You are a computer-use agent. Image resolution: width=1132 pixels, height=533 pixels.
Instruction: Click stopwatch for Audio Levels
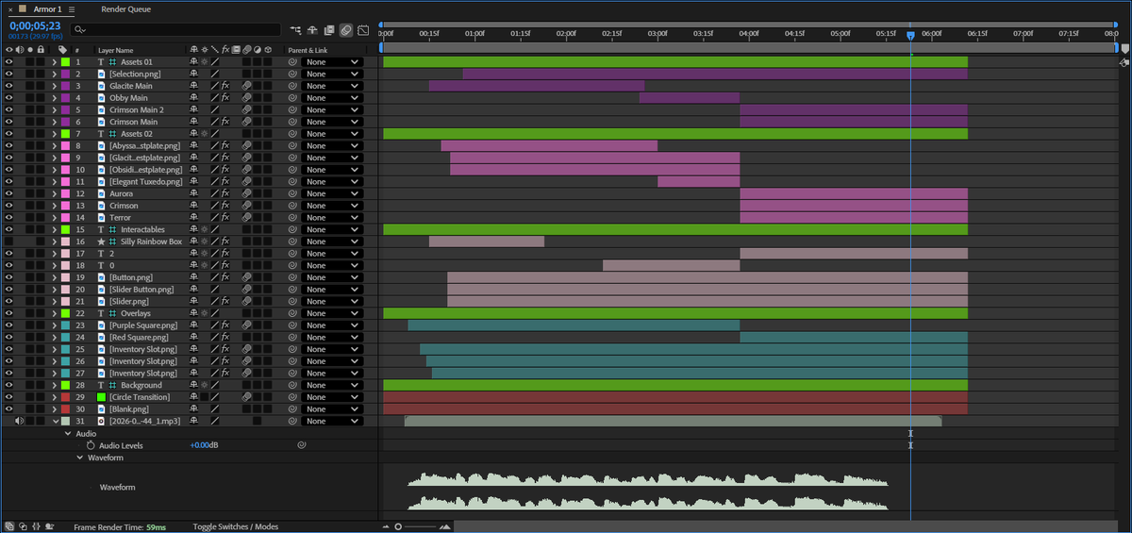click(x=91, y=445)
